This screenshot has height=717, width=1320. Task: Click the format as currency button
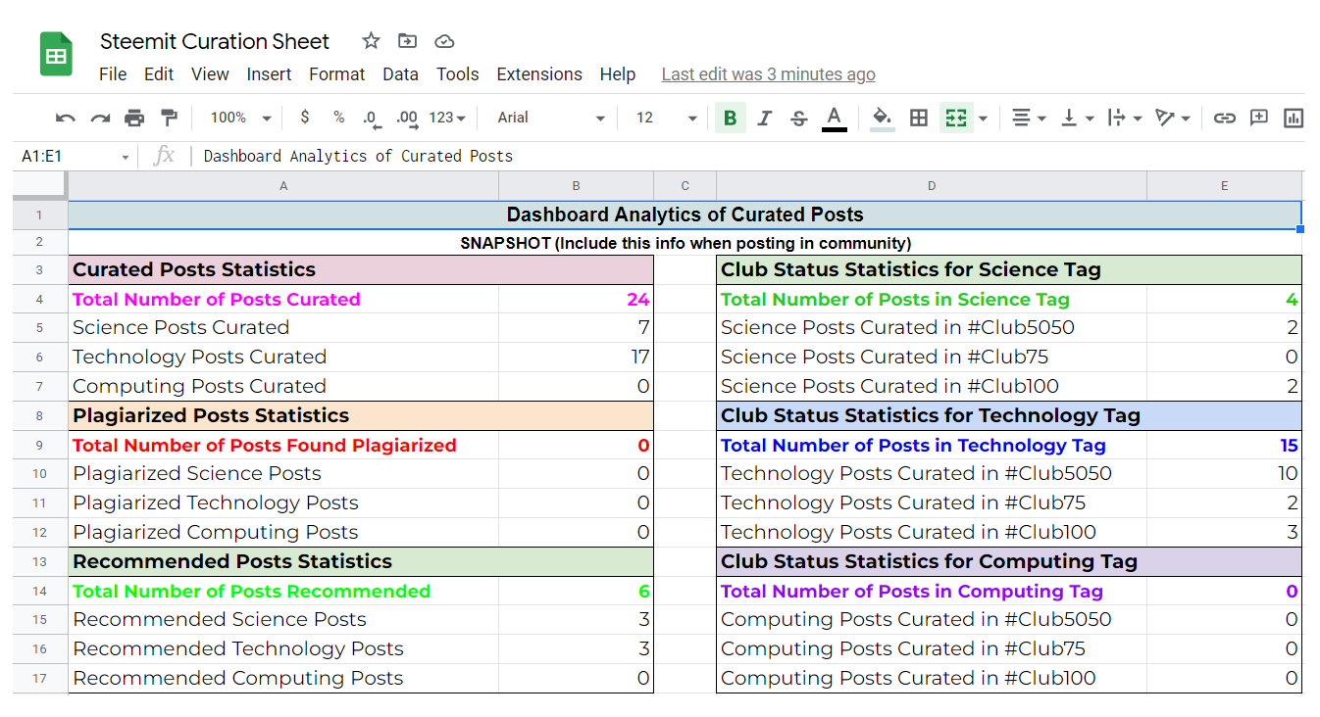click(x=305, y=118)
